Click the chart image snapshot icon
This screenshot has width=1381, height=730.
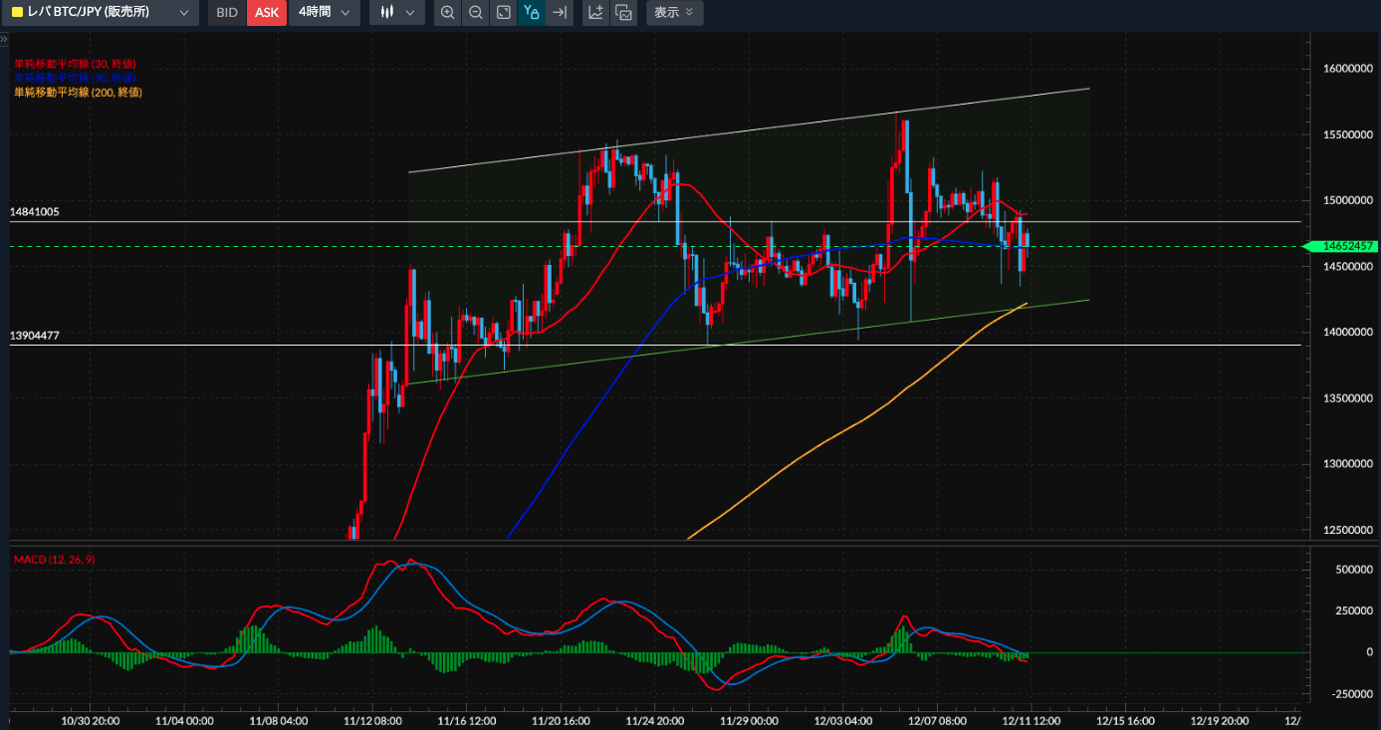(623, 13)
